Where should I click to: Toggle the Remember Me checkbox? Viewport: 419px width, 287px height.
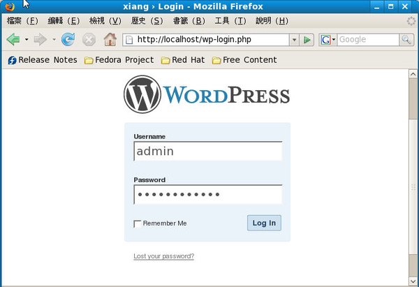[137, 223]
